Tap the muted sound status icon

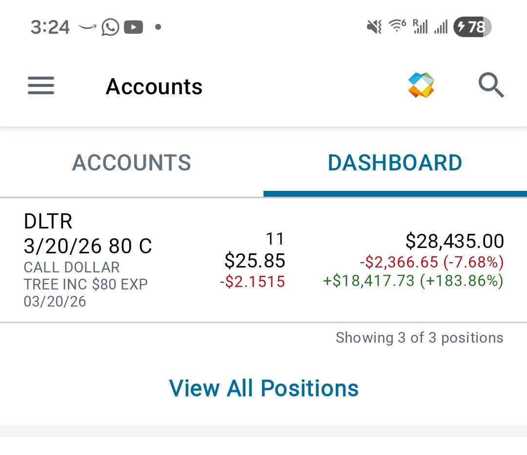(x=374, y=27)
